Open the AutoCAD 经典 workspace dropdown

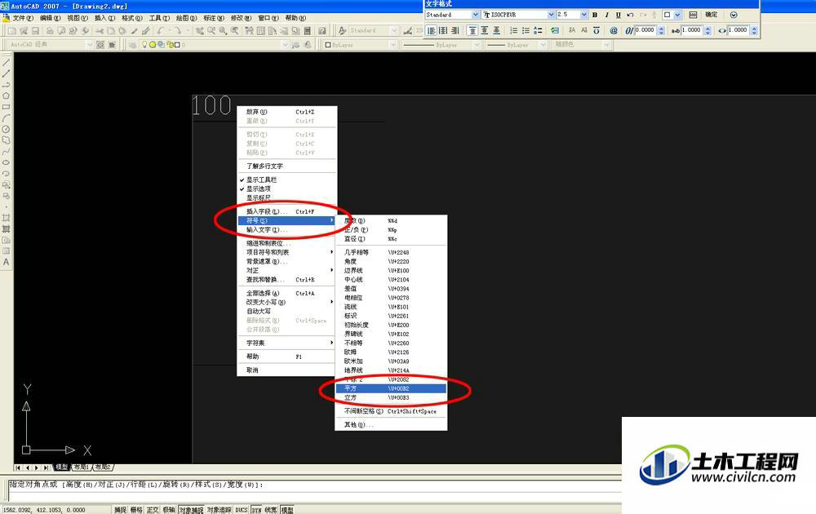(90, 45)
